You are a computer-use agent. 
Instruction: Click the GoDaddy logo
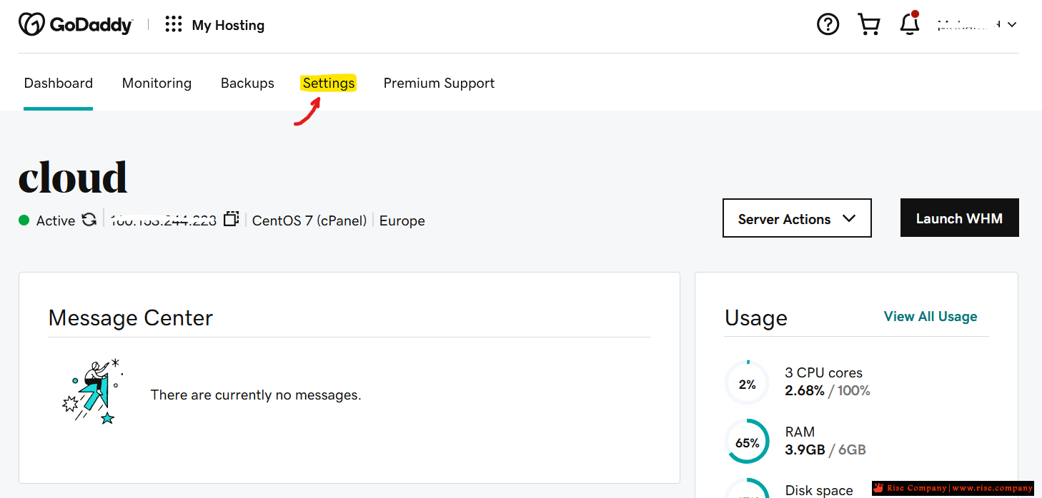point(76,25)
